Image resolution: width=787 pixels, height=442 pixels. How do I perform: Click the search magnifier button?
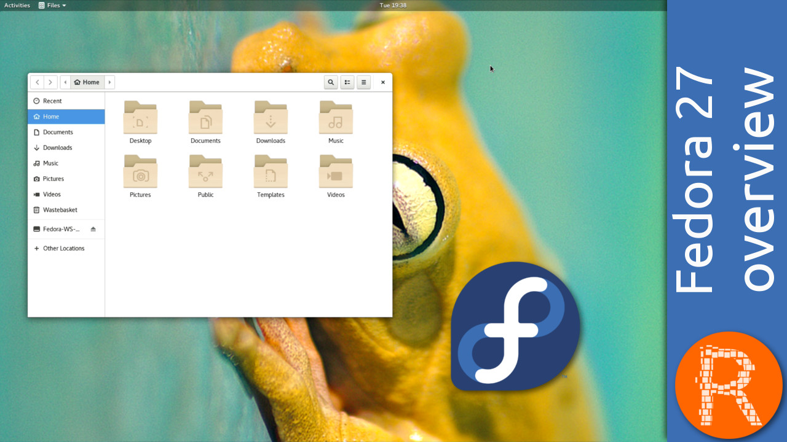coord(331,82)
